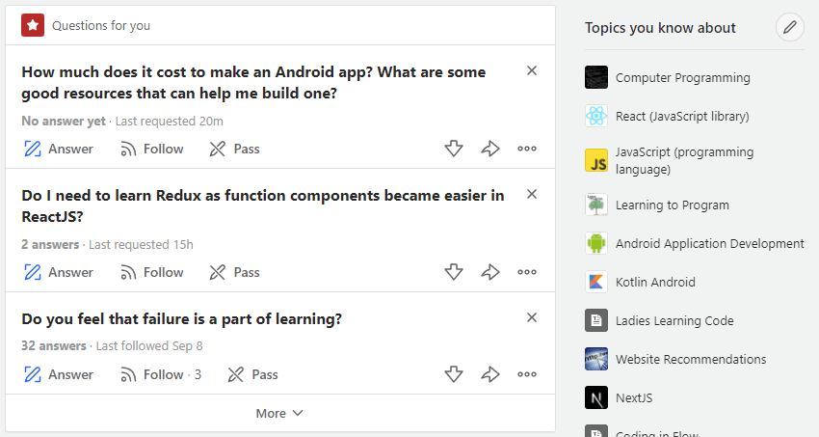Click the red star Questions for you icon

[33, 26]
